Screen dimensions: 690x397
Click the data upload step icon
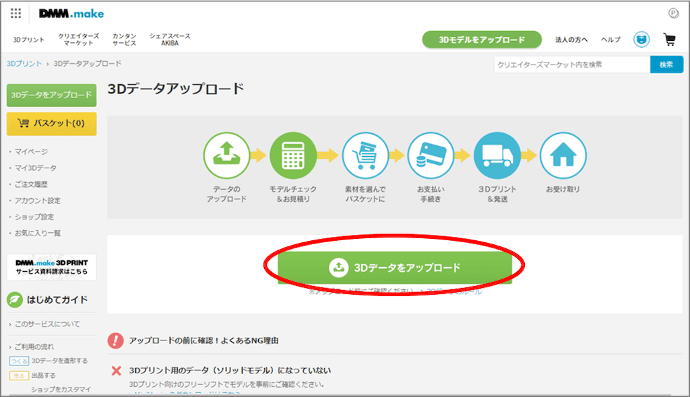click(x=226, y=155)
